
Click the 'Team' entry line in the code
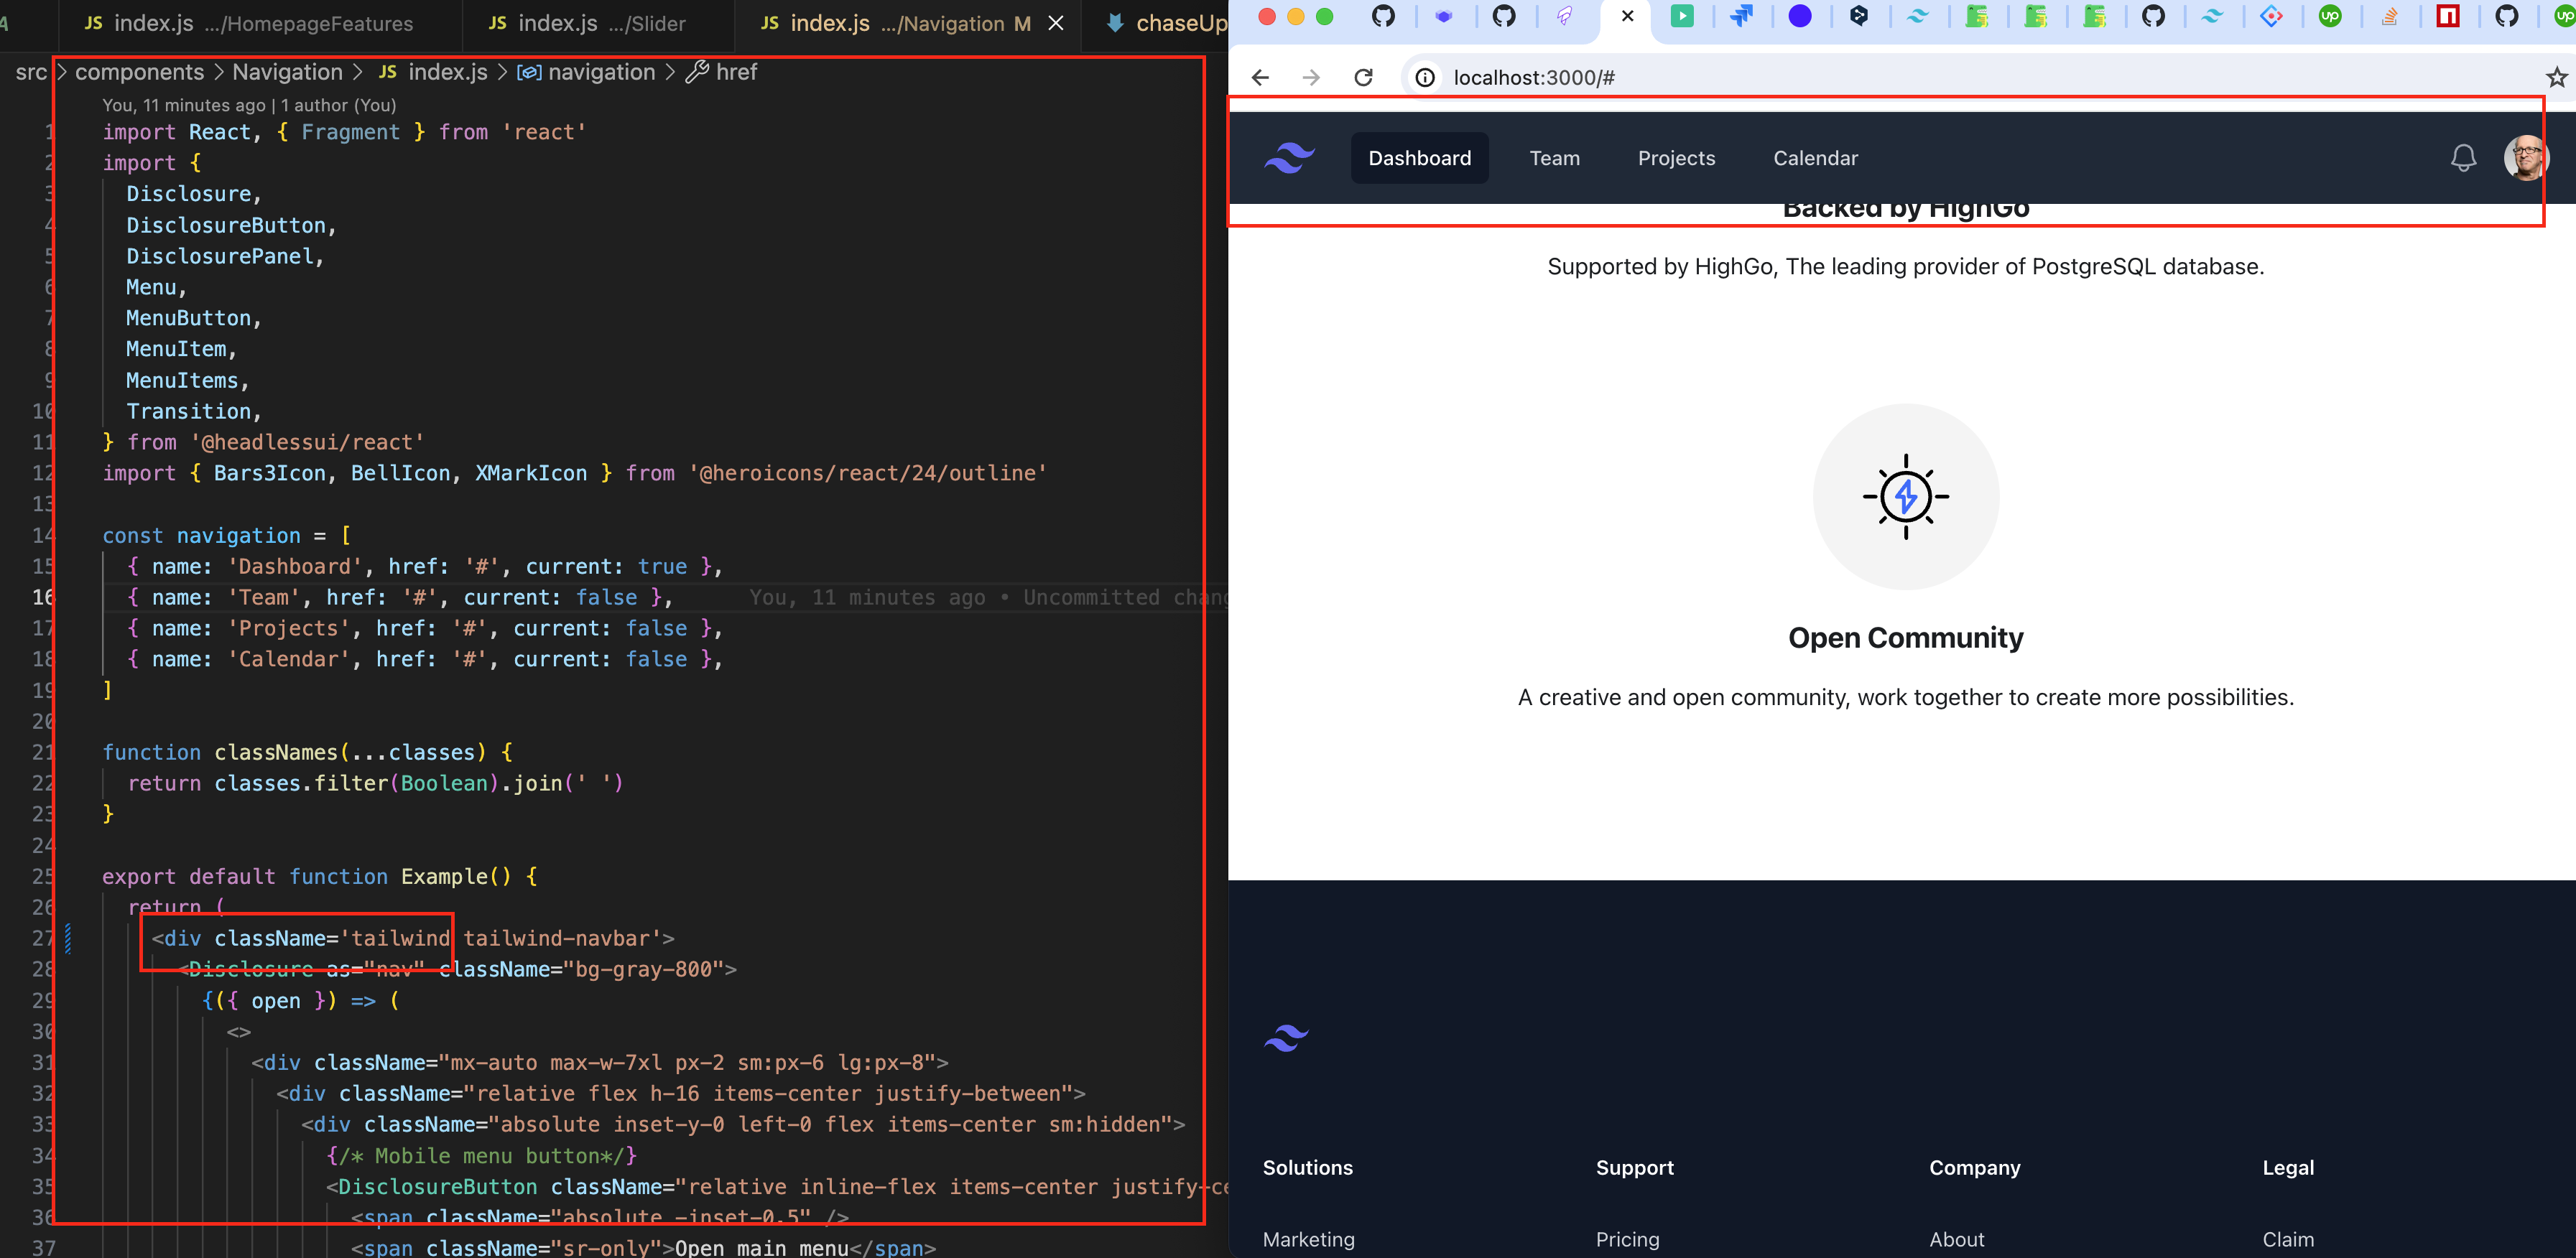tap(400, 597)
